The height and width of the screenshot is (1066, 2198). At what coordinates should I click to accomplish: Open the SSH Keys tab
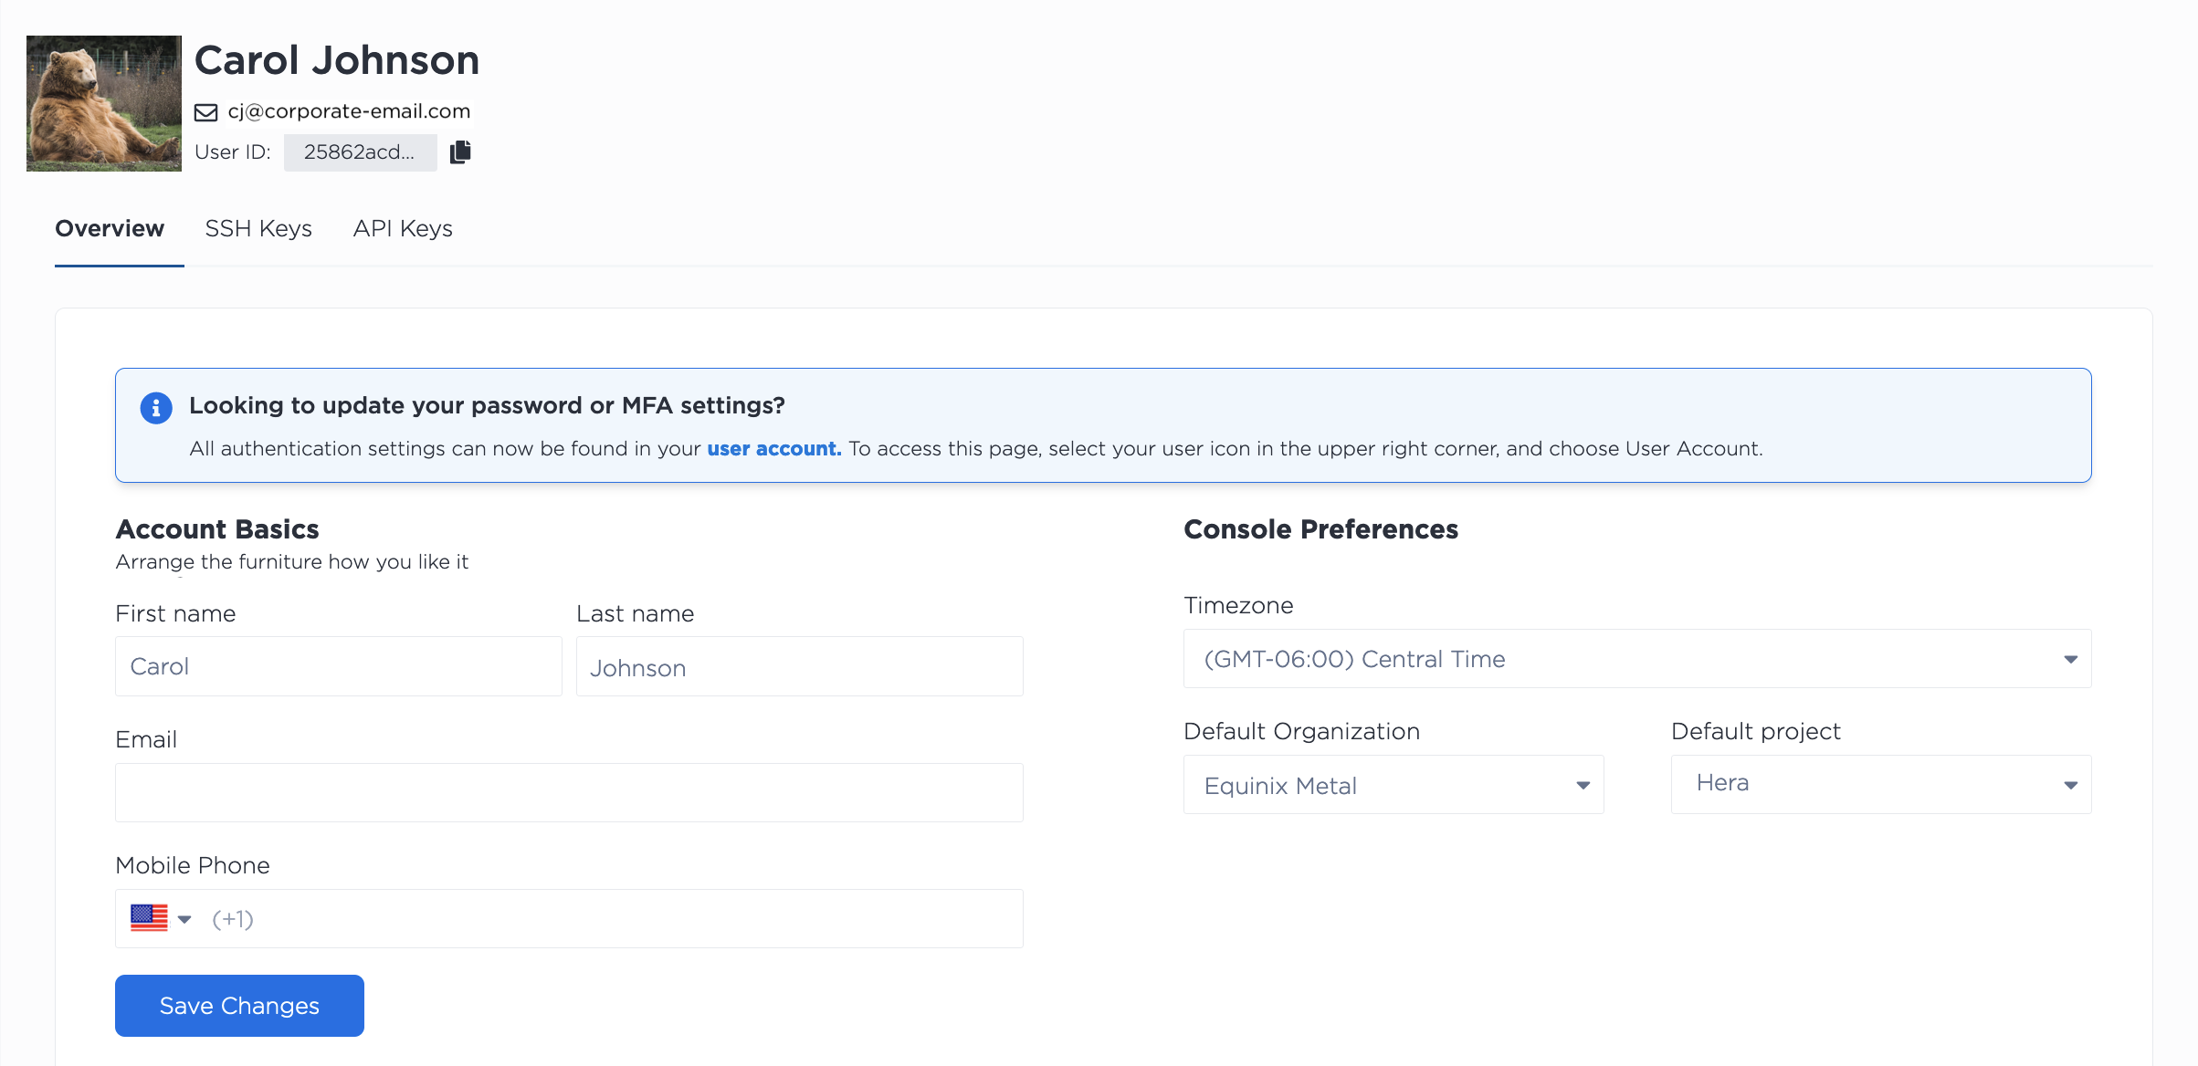pos(258,228)
